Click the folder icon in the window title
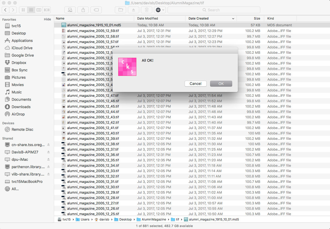 point(127,3)
